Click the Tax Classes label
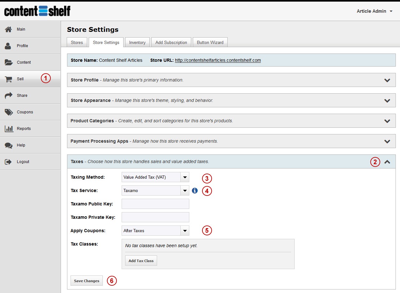The width and height of the screenshot is (400, 293). click(84, 244)
